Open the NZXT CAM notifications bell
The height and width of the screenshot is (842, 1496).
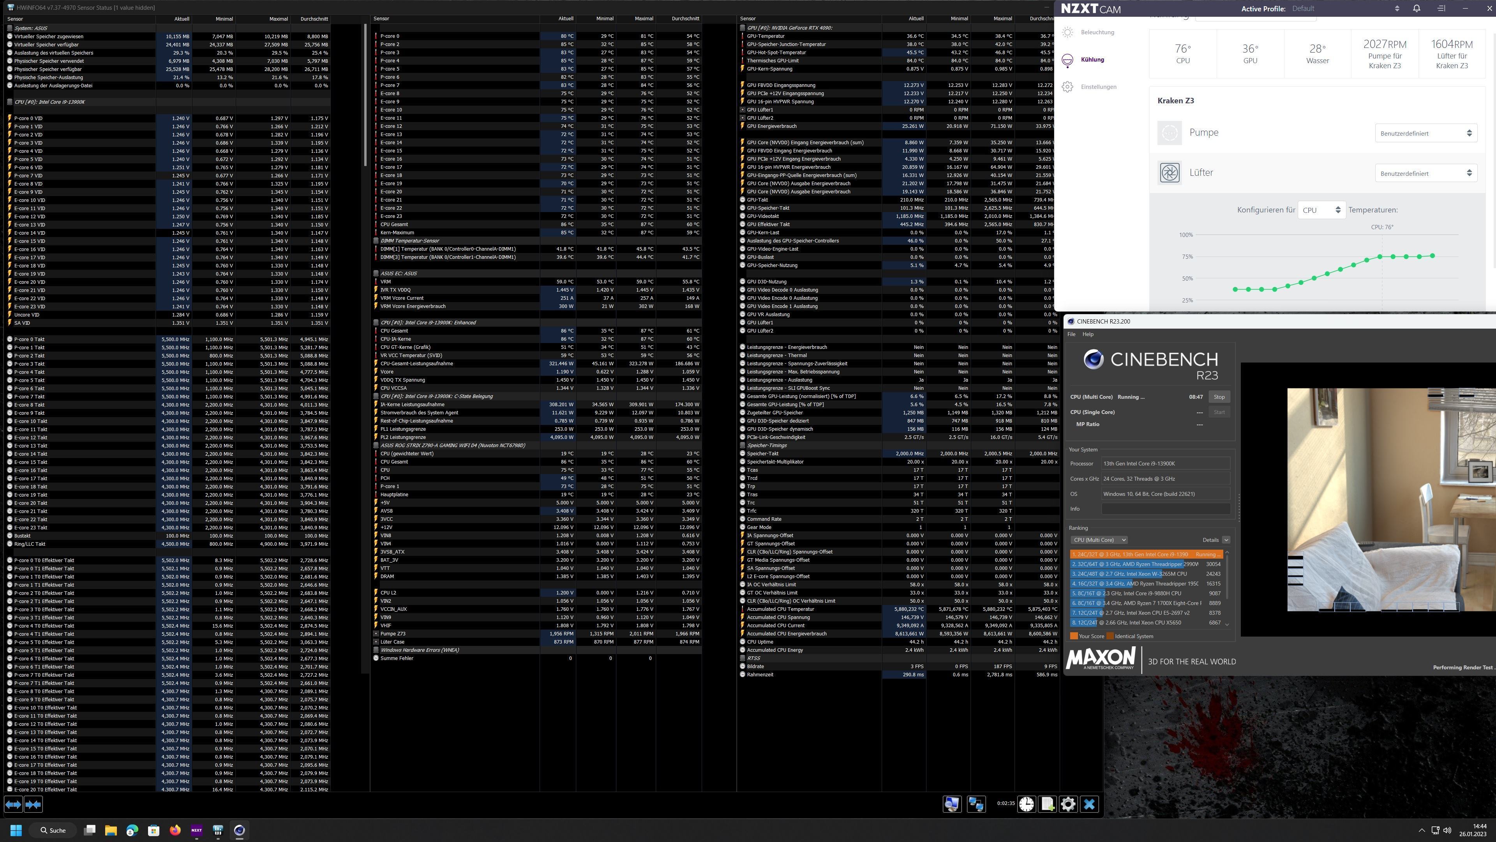(x=1417, y=8)
